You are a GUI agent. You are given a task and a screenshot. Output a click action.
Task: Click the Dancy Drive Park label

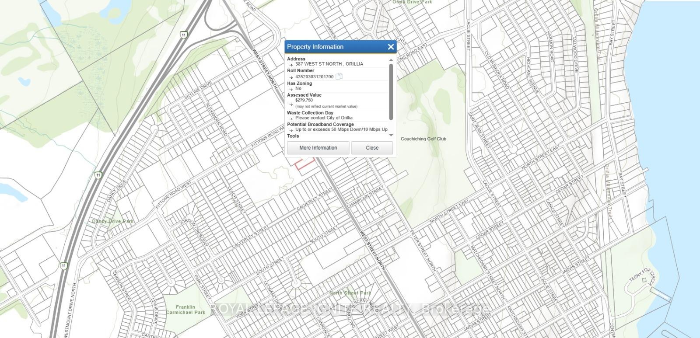click(113, 222)
